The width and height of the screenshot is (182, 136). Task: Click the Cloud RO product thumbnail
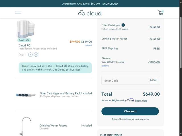26,29
